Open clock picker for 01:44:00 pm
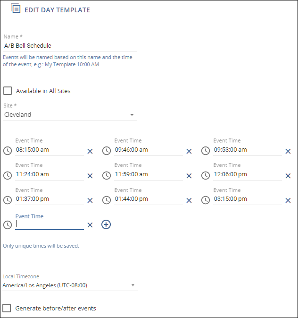This screenshot has width=298, height=318. [x=107, y=200]
